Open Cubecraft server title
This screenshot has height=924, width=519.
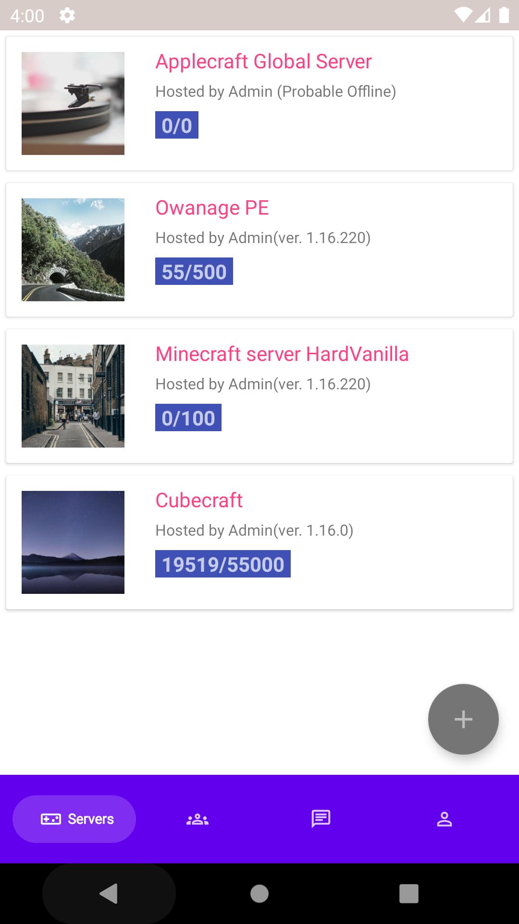click(x=199, y=500)
